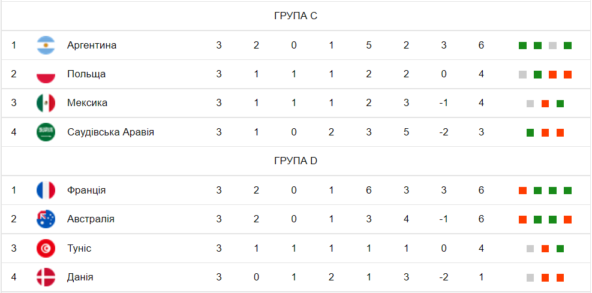Click the ГРУПА C header
592x293 pixels.
pyautogui.click(x=296, y=16)
